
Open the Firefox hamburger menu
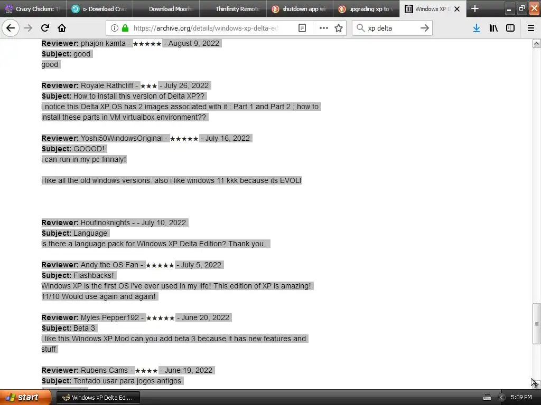pyautogui.click(x=531, y=28)
